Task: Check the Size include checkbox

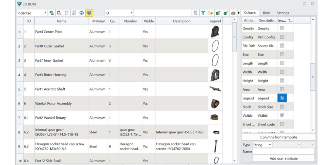Action: pos(282,54)
